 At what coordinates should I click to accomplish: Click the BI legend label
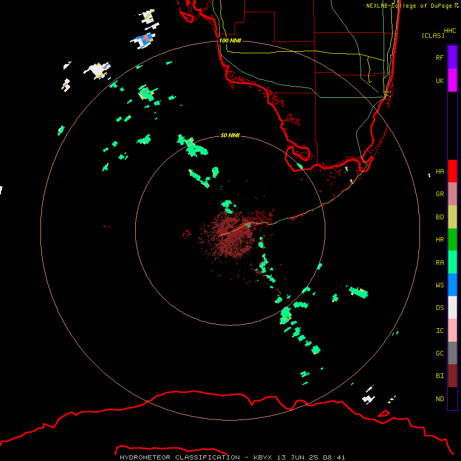(439, 376)
